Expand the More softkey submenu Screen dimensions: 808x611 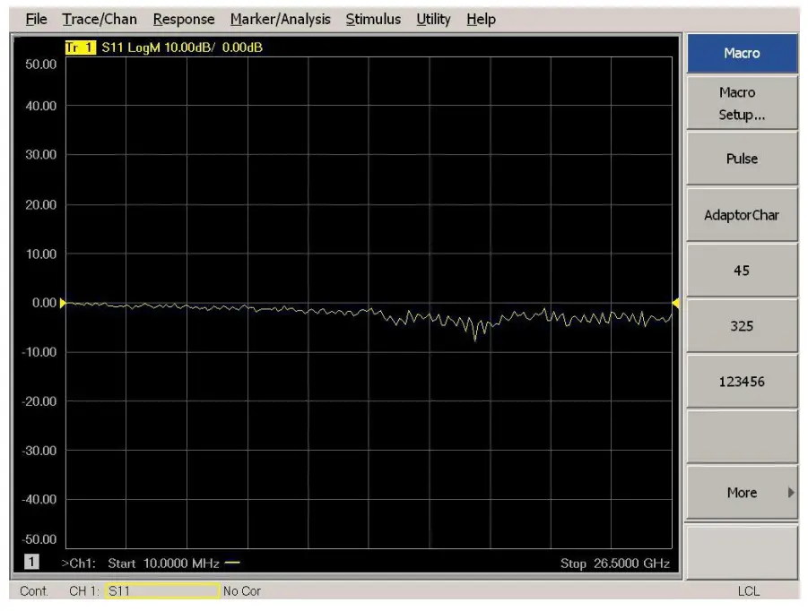[x=742, y=493]
